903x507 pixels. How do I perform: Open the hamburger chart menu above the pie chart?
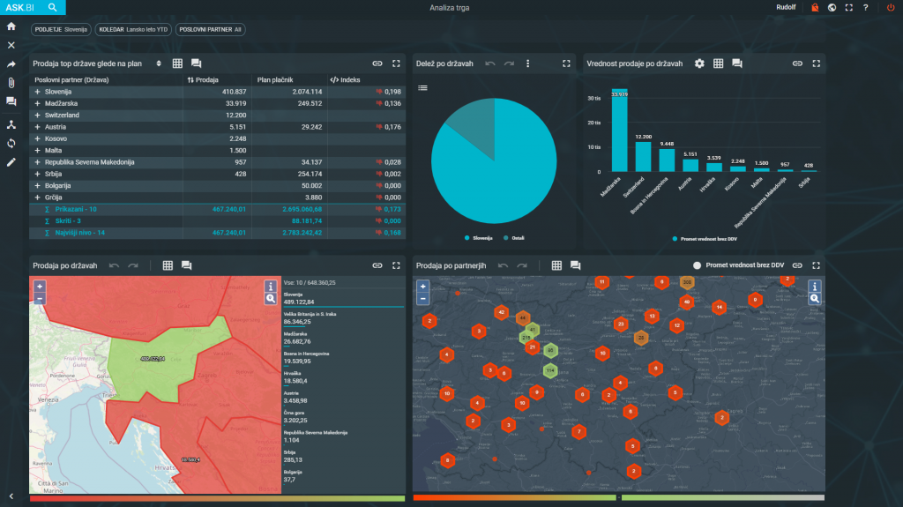(422, 87)
